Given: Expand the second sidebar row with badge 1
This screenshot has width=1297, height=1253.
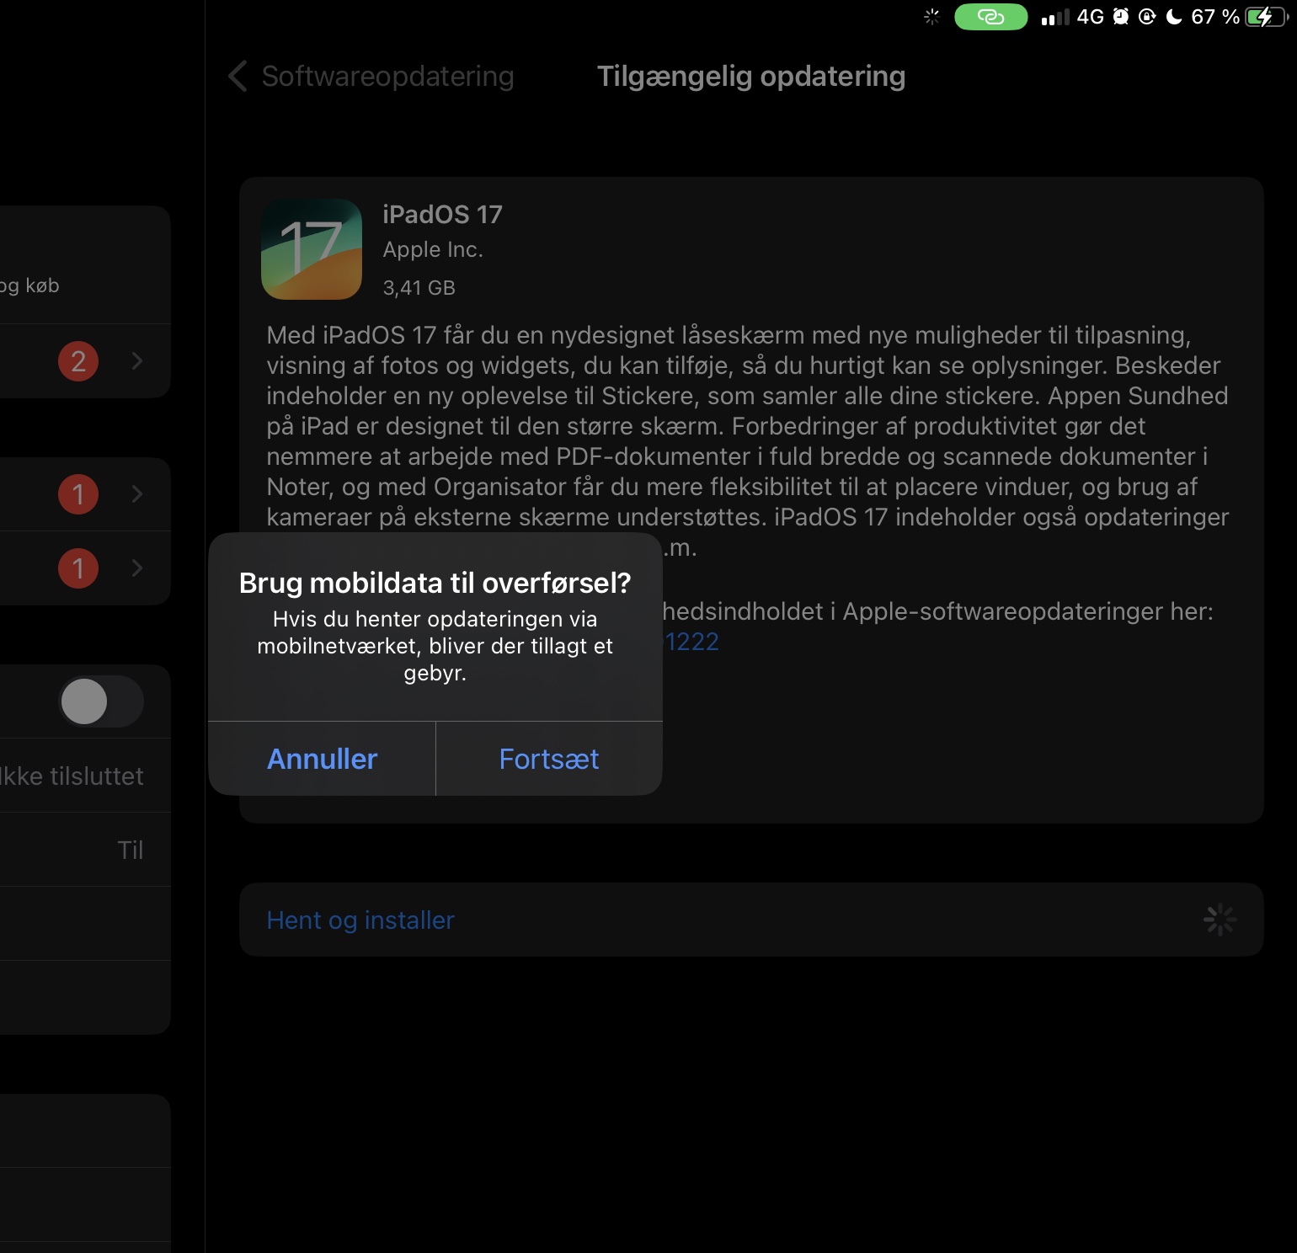Looking at the screenshot, I should [x=84, y=568].
